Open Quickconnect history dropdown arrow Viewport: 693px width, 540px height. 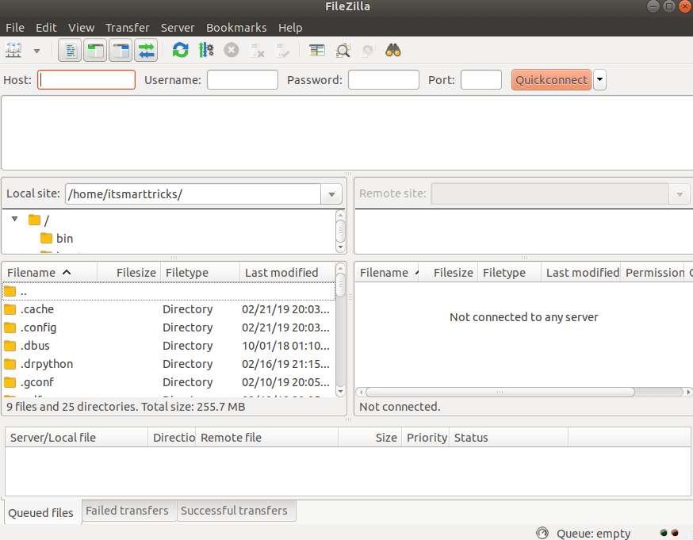(599, 80)
